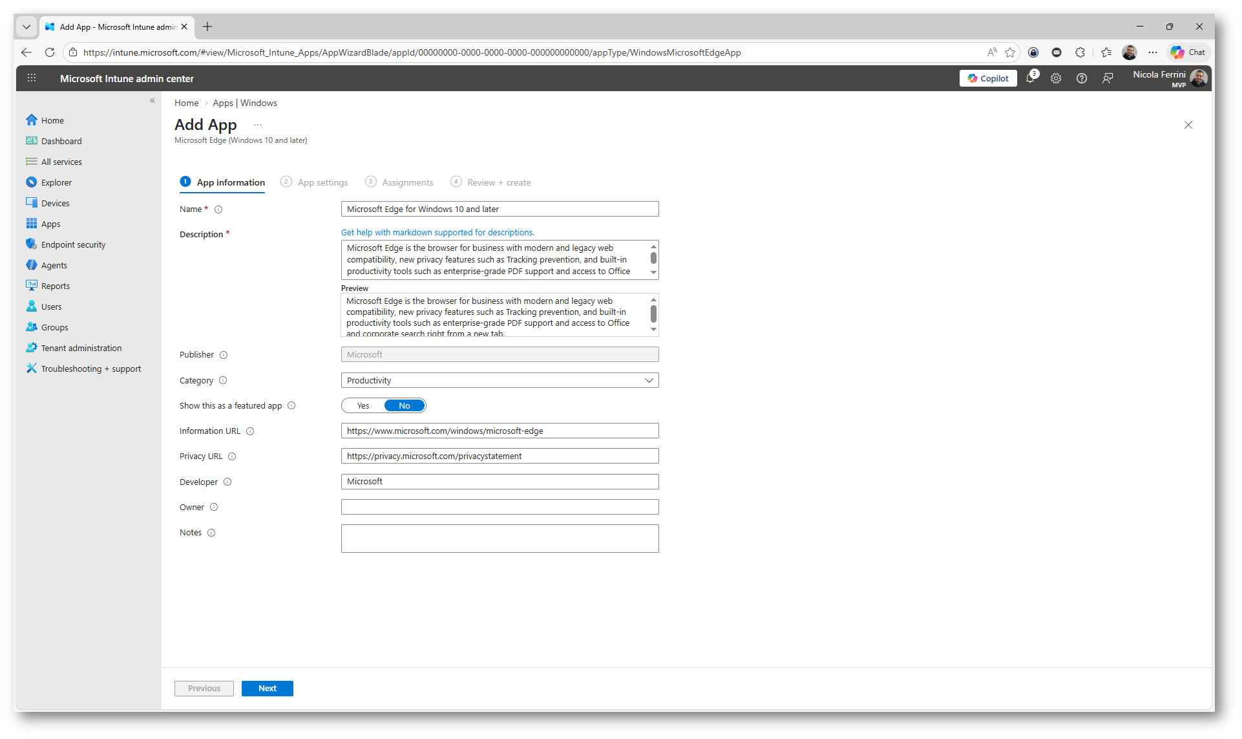Open notifications bell icon
The height and width of the screenshot is (739, 1242).
(1030, 78)
